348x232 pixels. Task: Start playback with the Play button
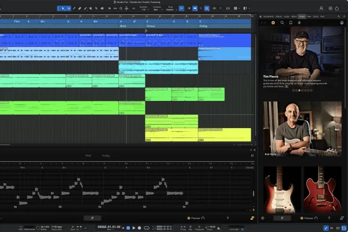[x=134, y=228]
